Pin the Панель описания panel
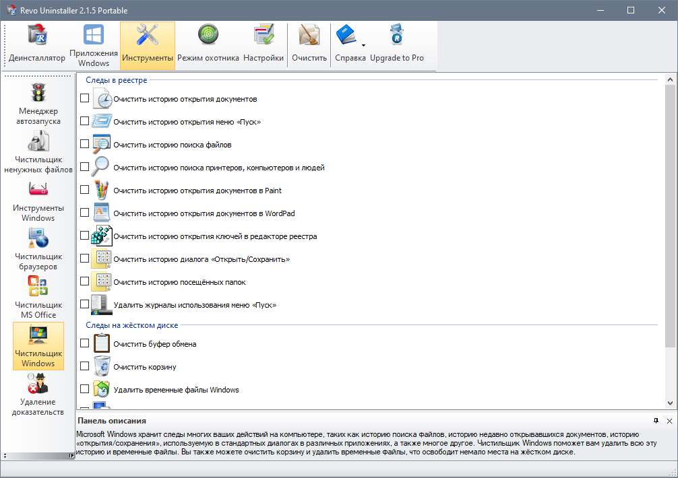Screen dimensions: 678x478 click(x=656, y=421)
